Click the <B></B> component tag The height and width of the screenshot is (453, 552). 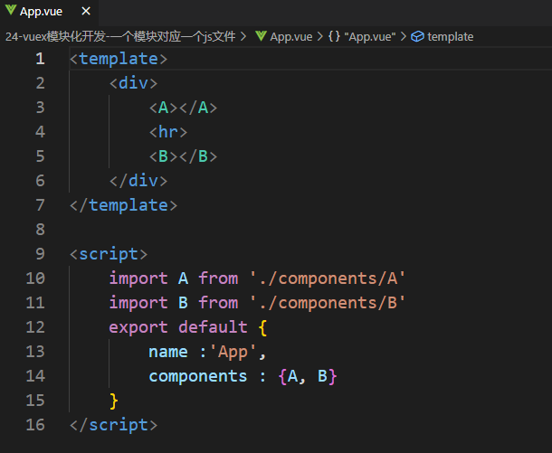coord(183,156)
